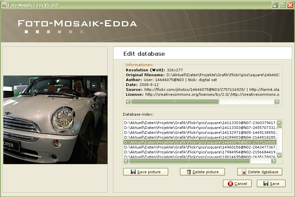This screenshot has height=197, width=295.
Task: Click the Resolution value 326x277
Action: tap(175, 70)
